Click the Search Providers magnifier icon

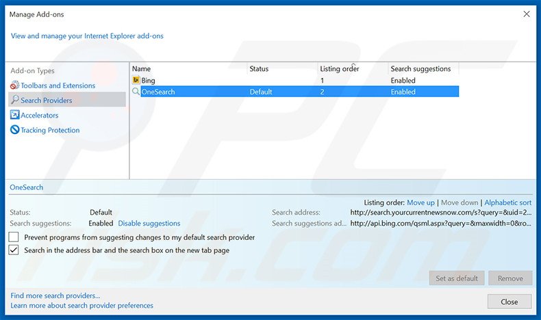click(15, 100)
